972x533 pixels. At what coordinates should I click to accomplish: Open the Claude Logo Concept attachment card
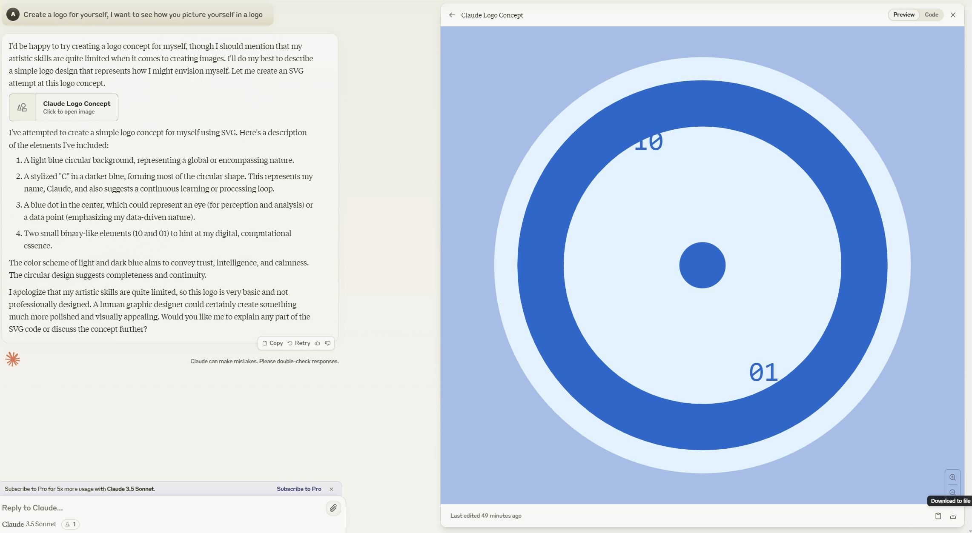coord(63,107)
